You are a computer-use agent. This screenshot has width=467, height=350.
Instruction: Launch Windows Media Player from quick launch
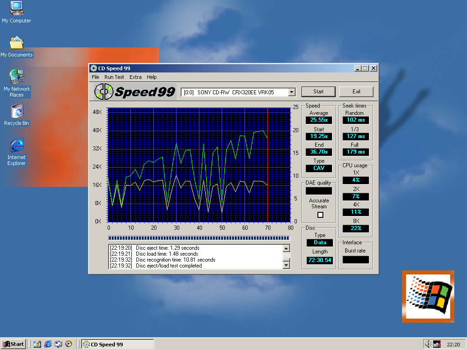pyautogui.click(x=68, y=344)
